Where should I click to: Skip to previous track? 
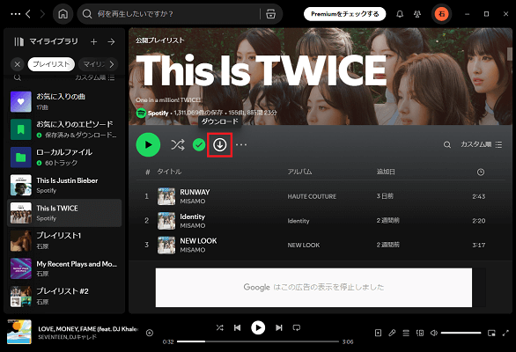[x=237, y=327]
